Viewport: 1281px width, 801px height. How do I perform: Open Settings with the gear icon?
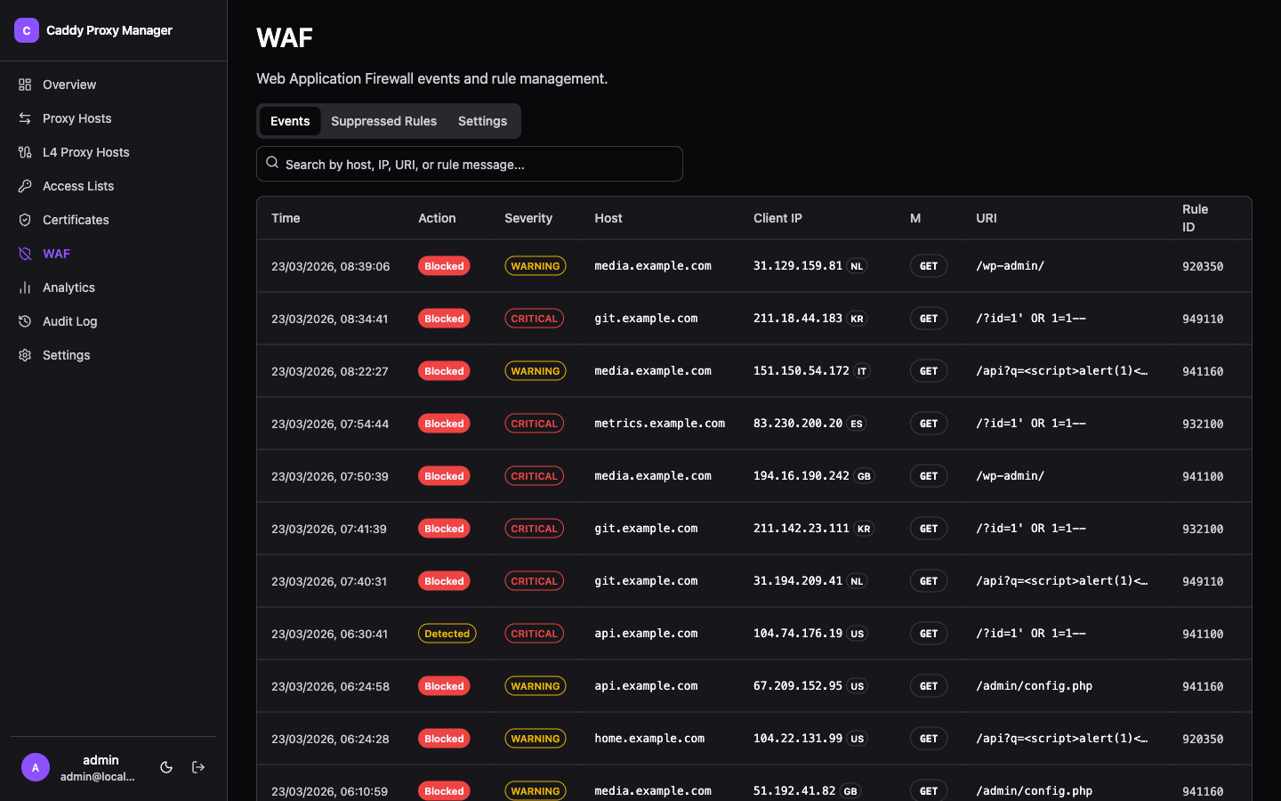coord(25,355)
